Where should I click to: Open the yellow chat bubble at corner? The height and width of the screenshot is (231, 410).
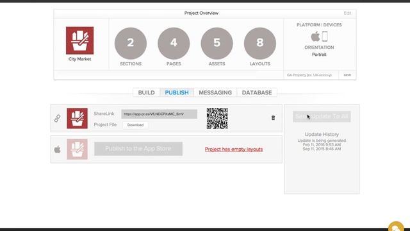pos(396,227)
